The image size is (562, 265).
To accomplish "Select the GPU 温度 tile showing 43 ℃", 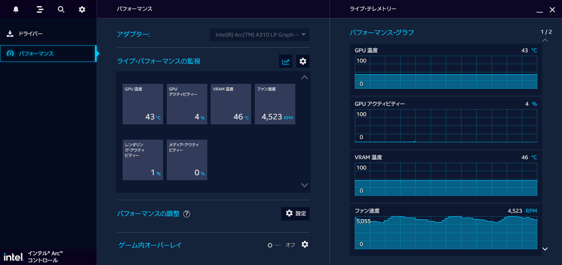I will click(143, 104).
